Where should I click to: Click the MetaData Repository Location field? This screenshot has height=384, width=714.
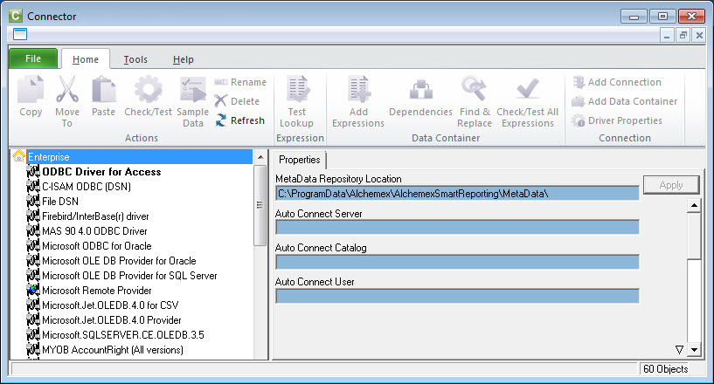click(x=457, y=194)
